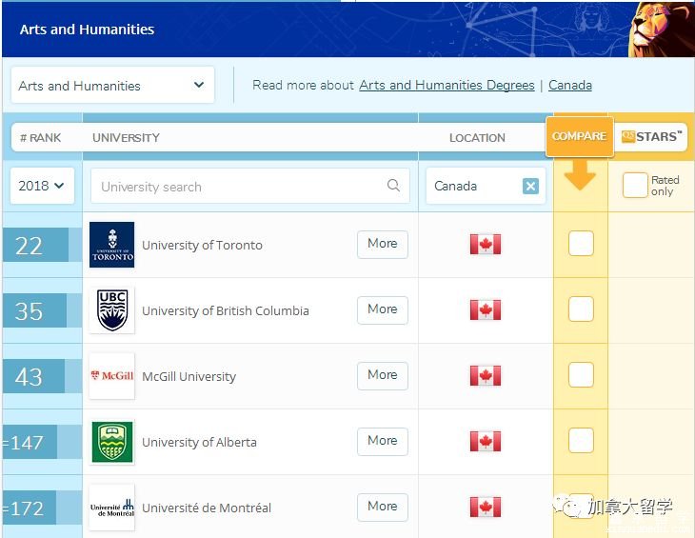Click the University of British Columbia name

click(226, 310)
